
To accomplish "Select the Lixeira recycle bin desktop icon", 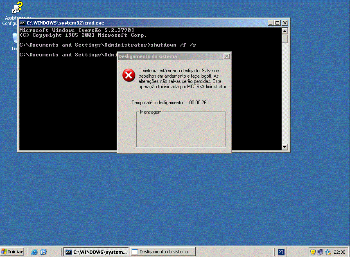I will pos(15,42).
